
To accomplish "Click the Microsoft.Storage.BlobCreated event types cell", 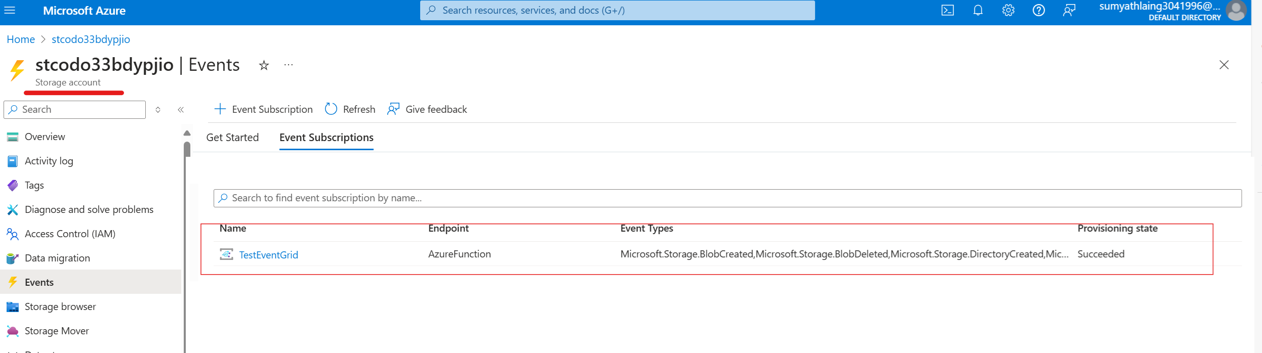I will click(844, 254).
